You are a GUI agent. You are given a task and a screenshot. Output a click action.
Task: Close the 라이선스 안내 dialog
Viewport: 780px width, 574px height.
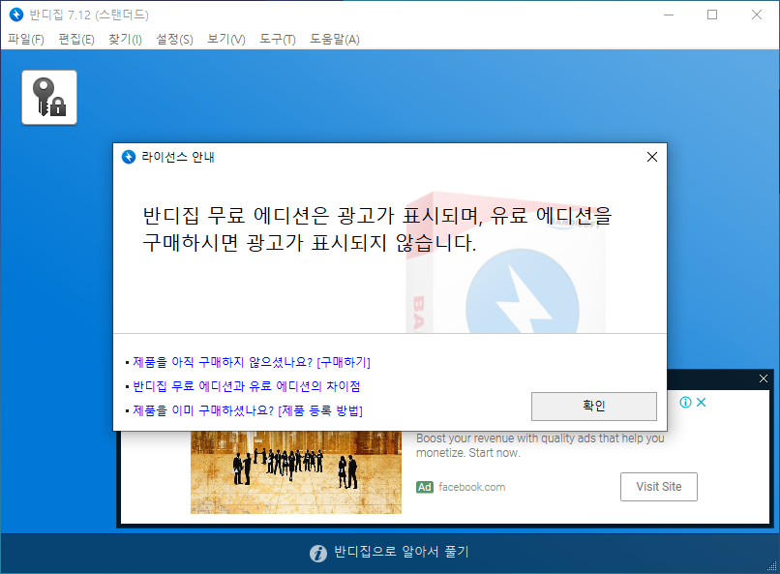(652, 157)
